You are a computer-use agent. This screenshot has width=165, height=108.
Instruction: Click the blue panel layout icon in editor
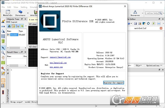(x=159, y=23)
